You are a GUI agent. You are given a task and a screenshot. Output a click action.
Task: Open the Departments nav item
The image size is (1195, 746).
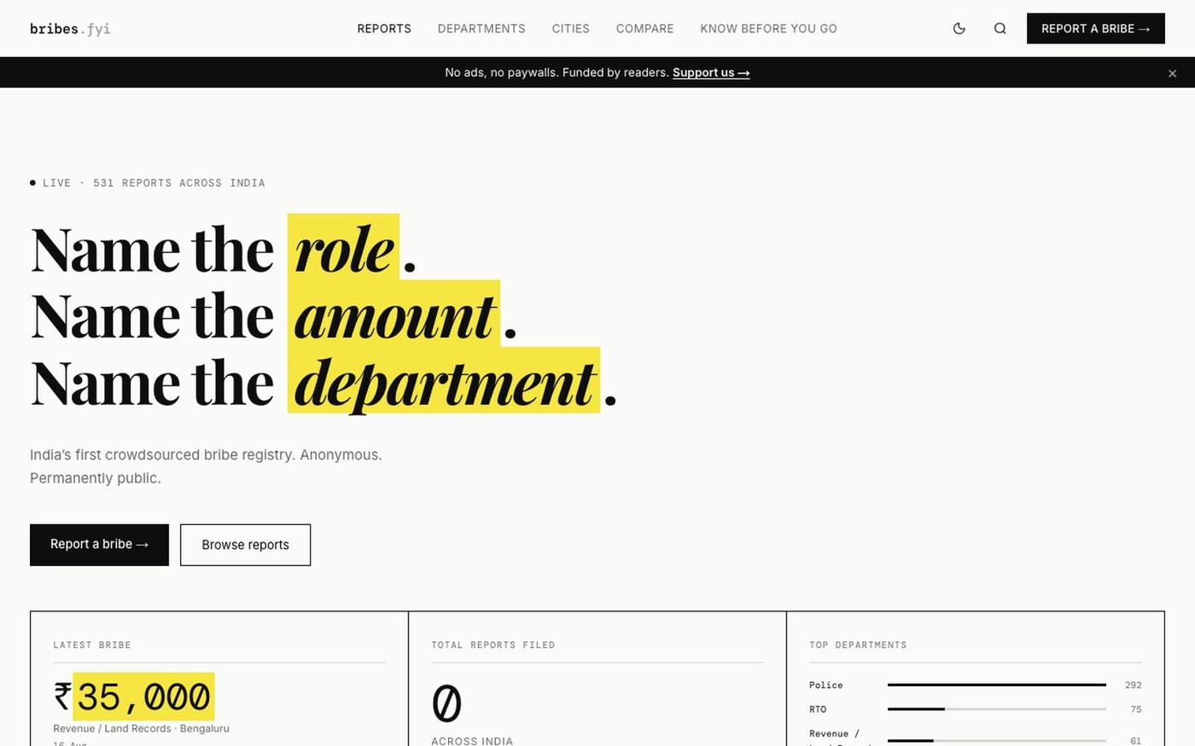pos(481,28)
